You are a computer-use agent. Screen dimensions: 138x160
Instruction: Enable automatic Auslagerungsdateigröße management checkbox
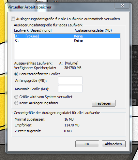point(13,19)
